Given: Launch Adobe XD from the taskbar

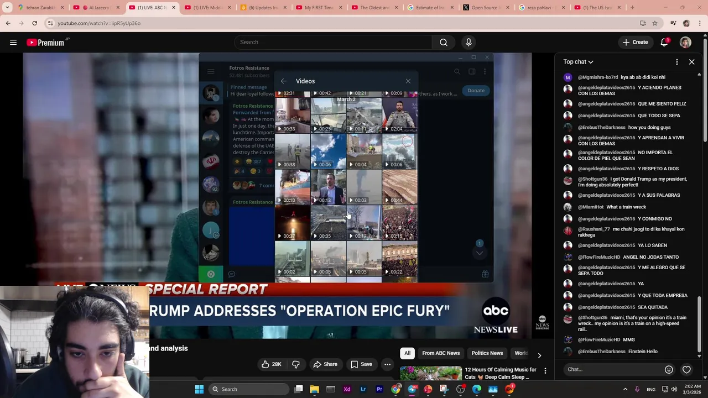Looking at the screenshot, I should point(347,389).
